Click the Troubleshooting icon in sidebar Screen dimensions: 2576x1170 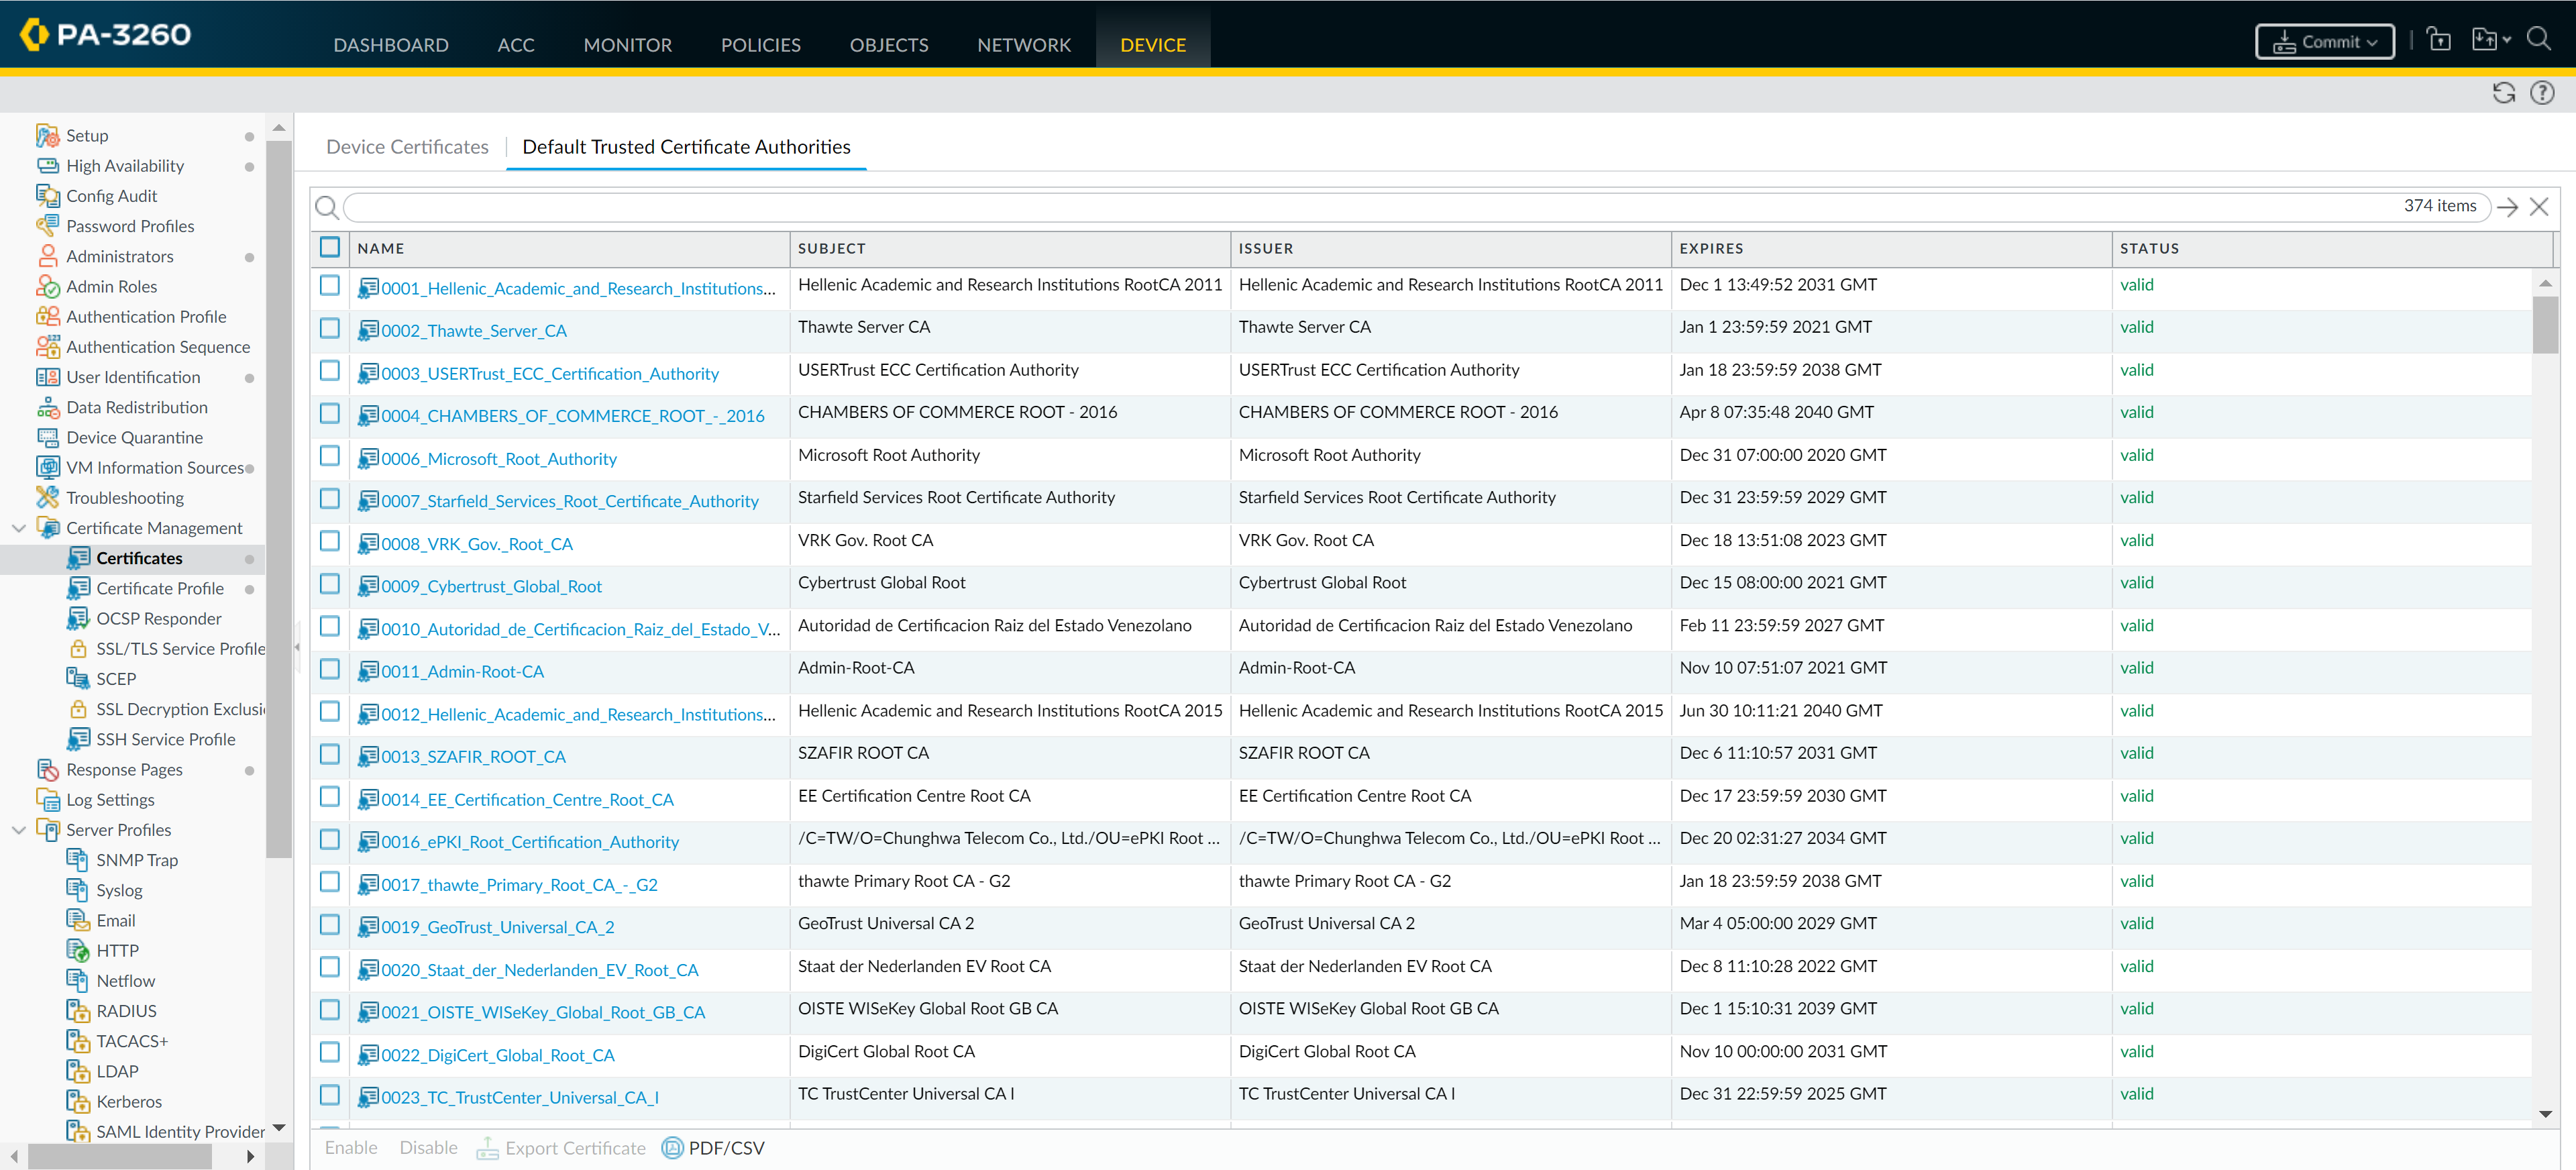point(47,497)
